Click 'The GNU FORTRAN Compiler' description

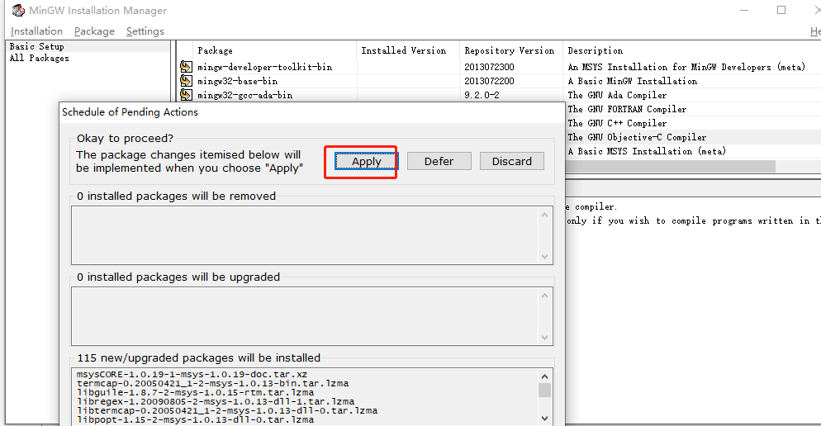click(x=627, y=109)
